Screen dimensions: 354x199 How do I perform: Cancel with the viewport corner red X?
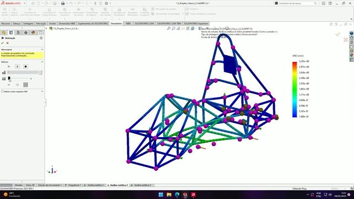(345, 40)
